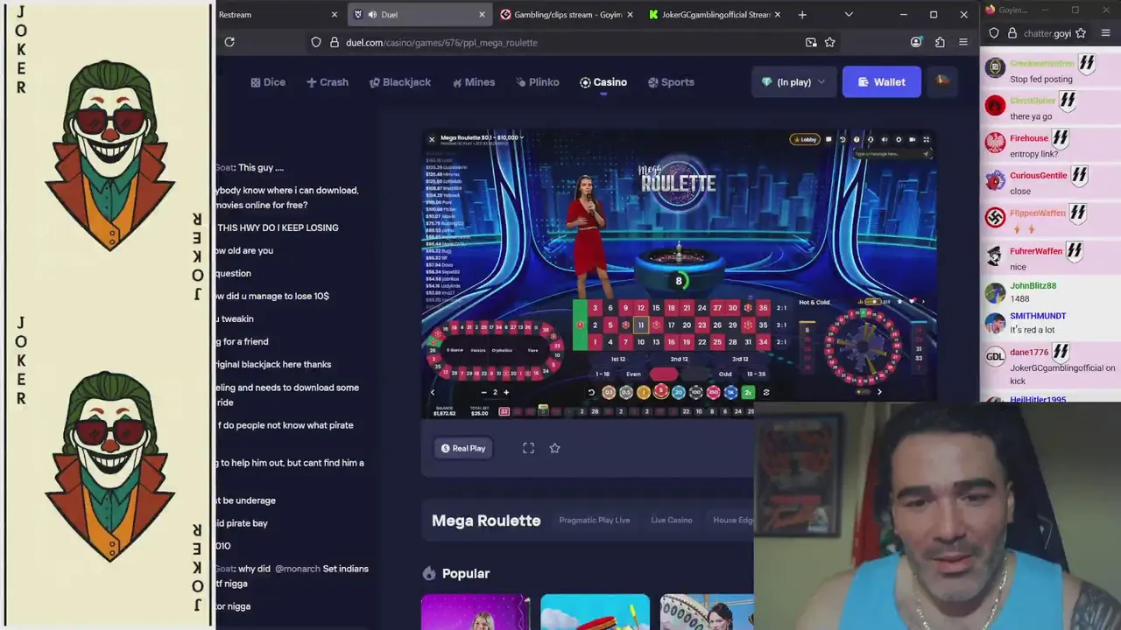
Task: Expand the (In play) balance dropdown
Action: click(793, 82)
